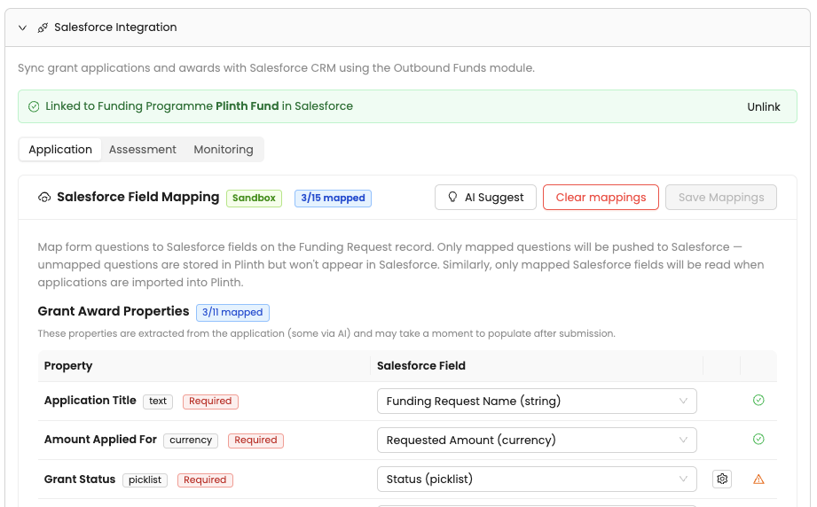The height and width of the screenshot is (507, 817).
Task: Click the green check icon for Application Title
Action: pos(758,400)
